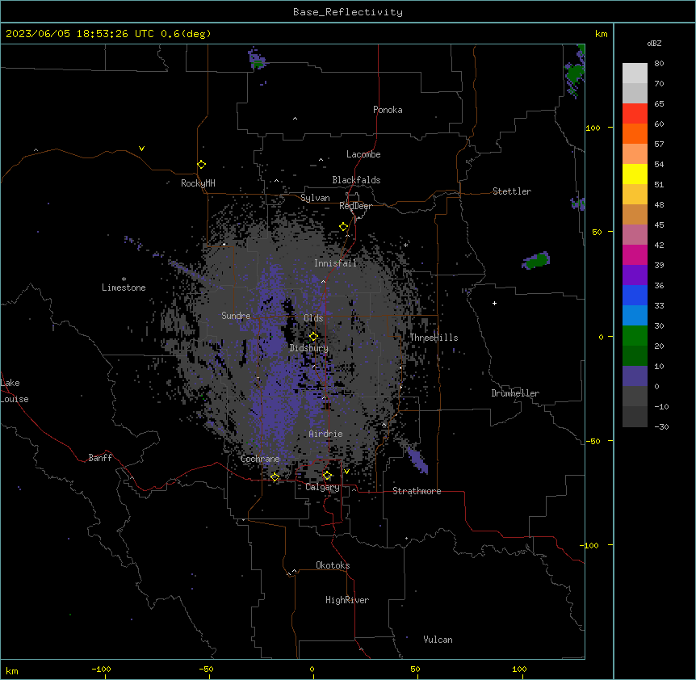This screenshot has width=696, height=680.
Task: Click the light gray 70-80 dBZ swatch
Action: point(635,73)
